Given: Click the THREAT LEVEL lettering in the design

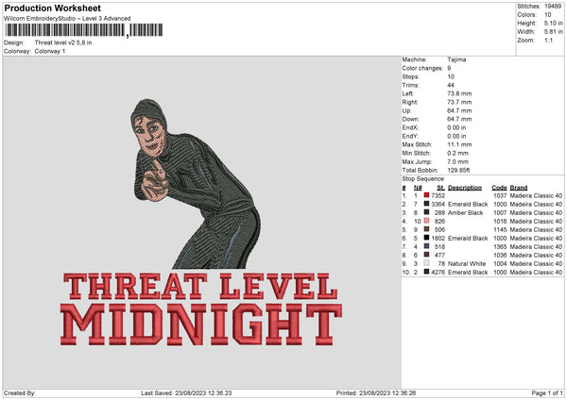Looking at the screenshot, I should pos(200,286).
